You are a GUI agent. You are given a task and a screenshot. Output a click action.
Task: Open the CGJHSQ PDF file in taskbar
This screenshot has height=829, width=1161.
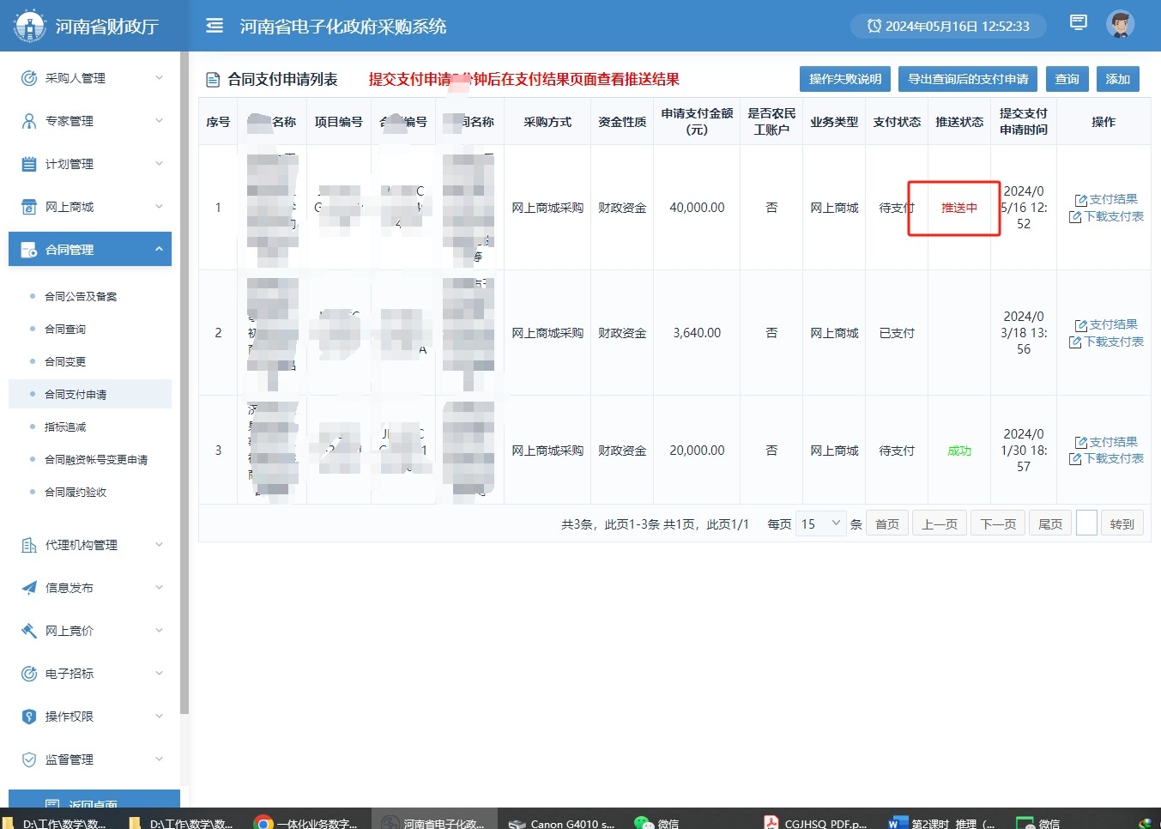pyautogui.click(x=815, y=823)
